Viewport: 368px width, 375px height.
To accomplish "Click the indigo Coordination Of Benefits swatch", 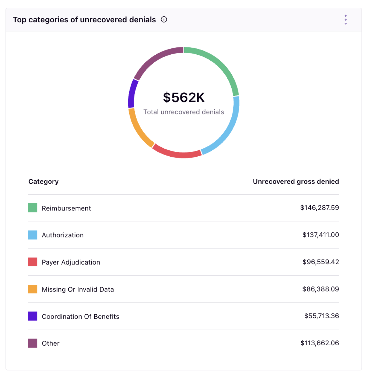I will (33, 316).
